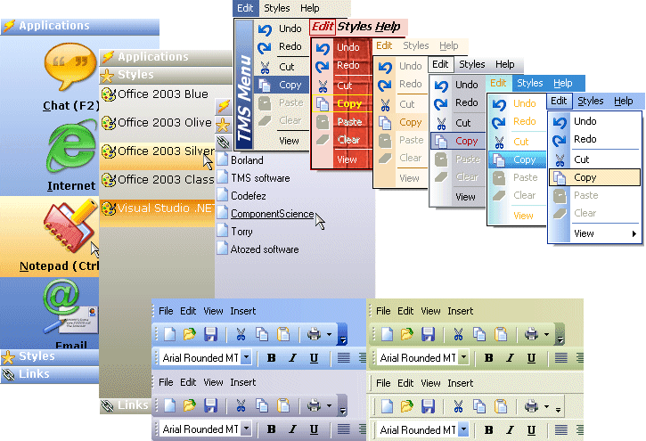The height and width of the screenshot is (441, 646).
Task: Toggle Bold in the olive toolbar
Action: pyautogui.click(x=488, y=358)
